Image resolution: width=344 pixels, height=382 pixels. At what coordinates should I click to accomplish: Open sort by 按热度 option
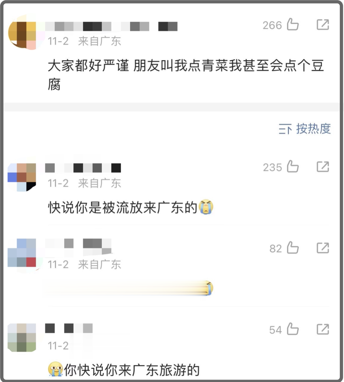coord(313,129)
